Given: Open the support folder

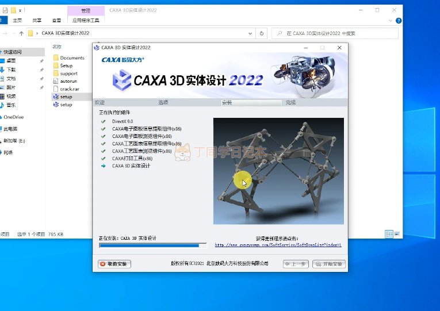Looking at the screenshot, I should (68, 74).
